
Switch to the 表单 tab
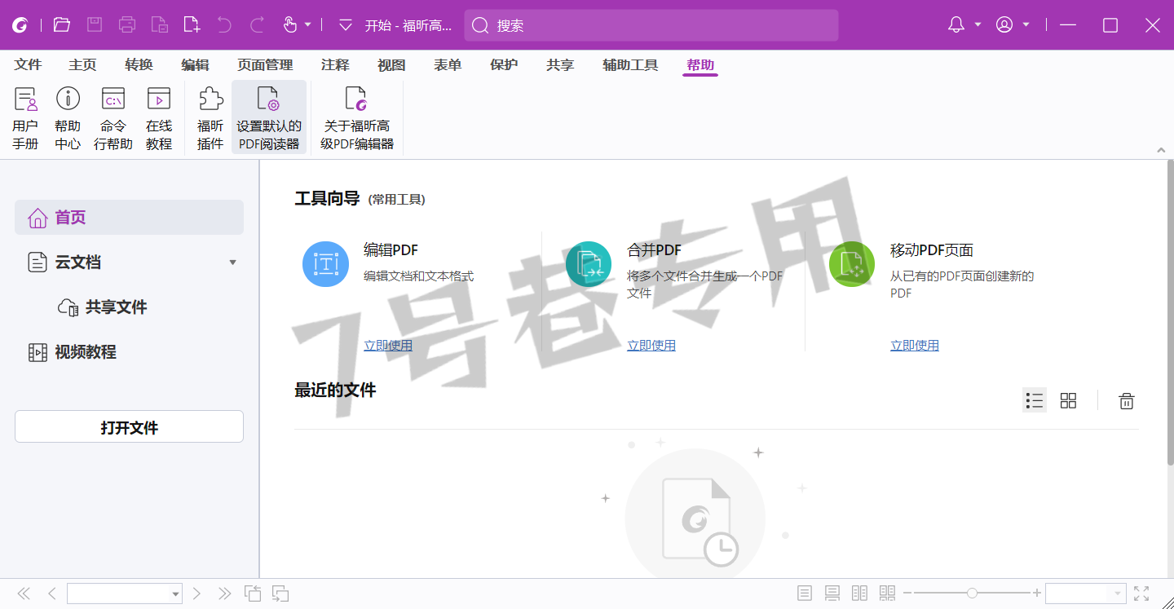point(448,65)
